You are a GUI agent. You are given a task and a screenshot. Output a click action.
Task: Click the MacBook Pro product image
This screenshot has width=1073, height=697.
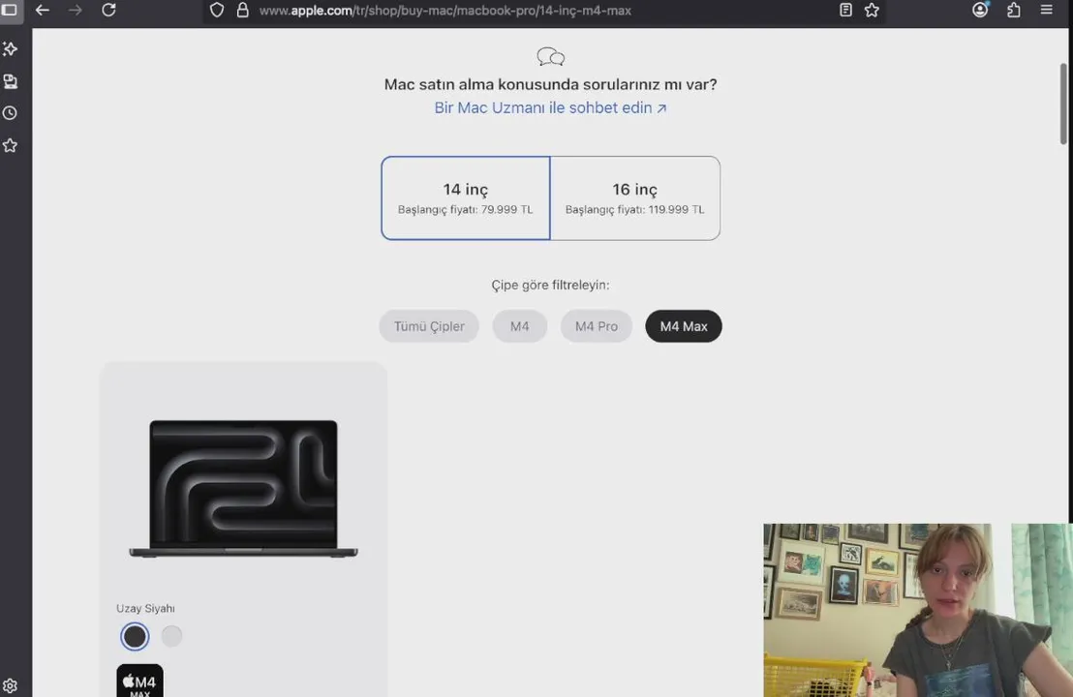[244, 488]
